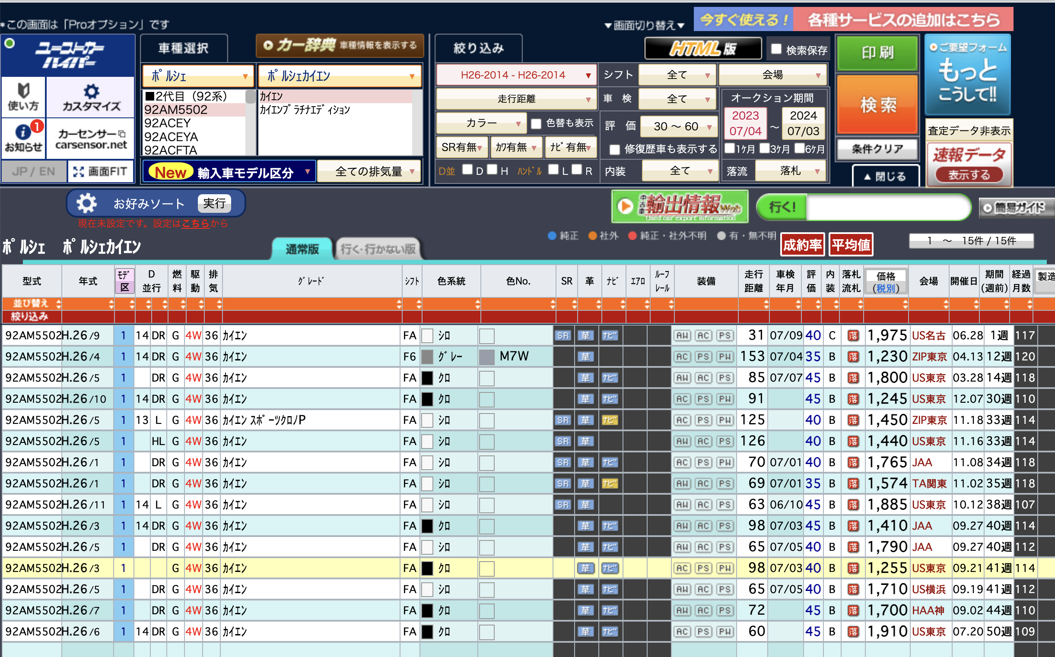The image size is (1055, 657).
Task: Open the 会場 venue dropdown
Action: pos(772,75)
